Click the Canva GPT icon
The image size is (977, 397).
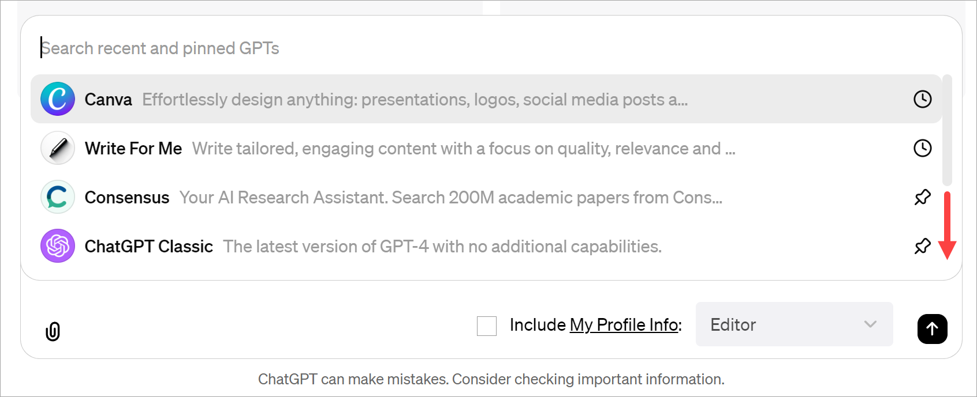(57, 99)
